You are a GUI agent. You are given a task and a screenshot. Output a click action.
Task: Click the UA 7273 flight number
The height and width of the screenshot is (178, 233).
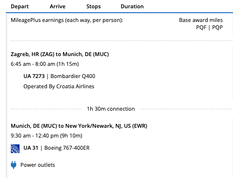click(34, 76)
